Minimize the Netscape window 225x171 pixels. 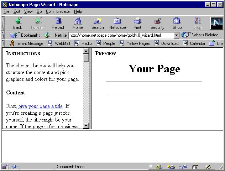[207, 5]
